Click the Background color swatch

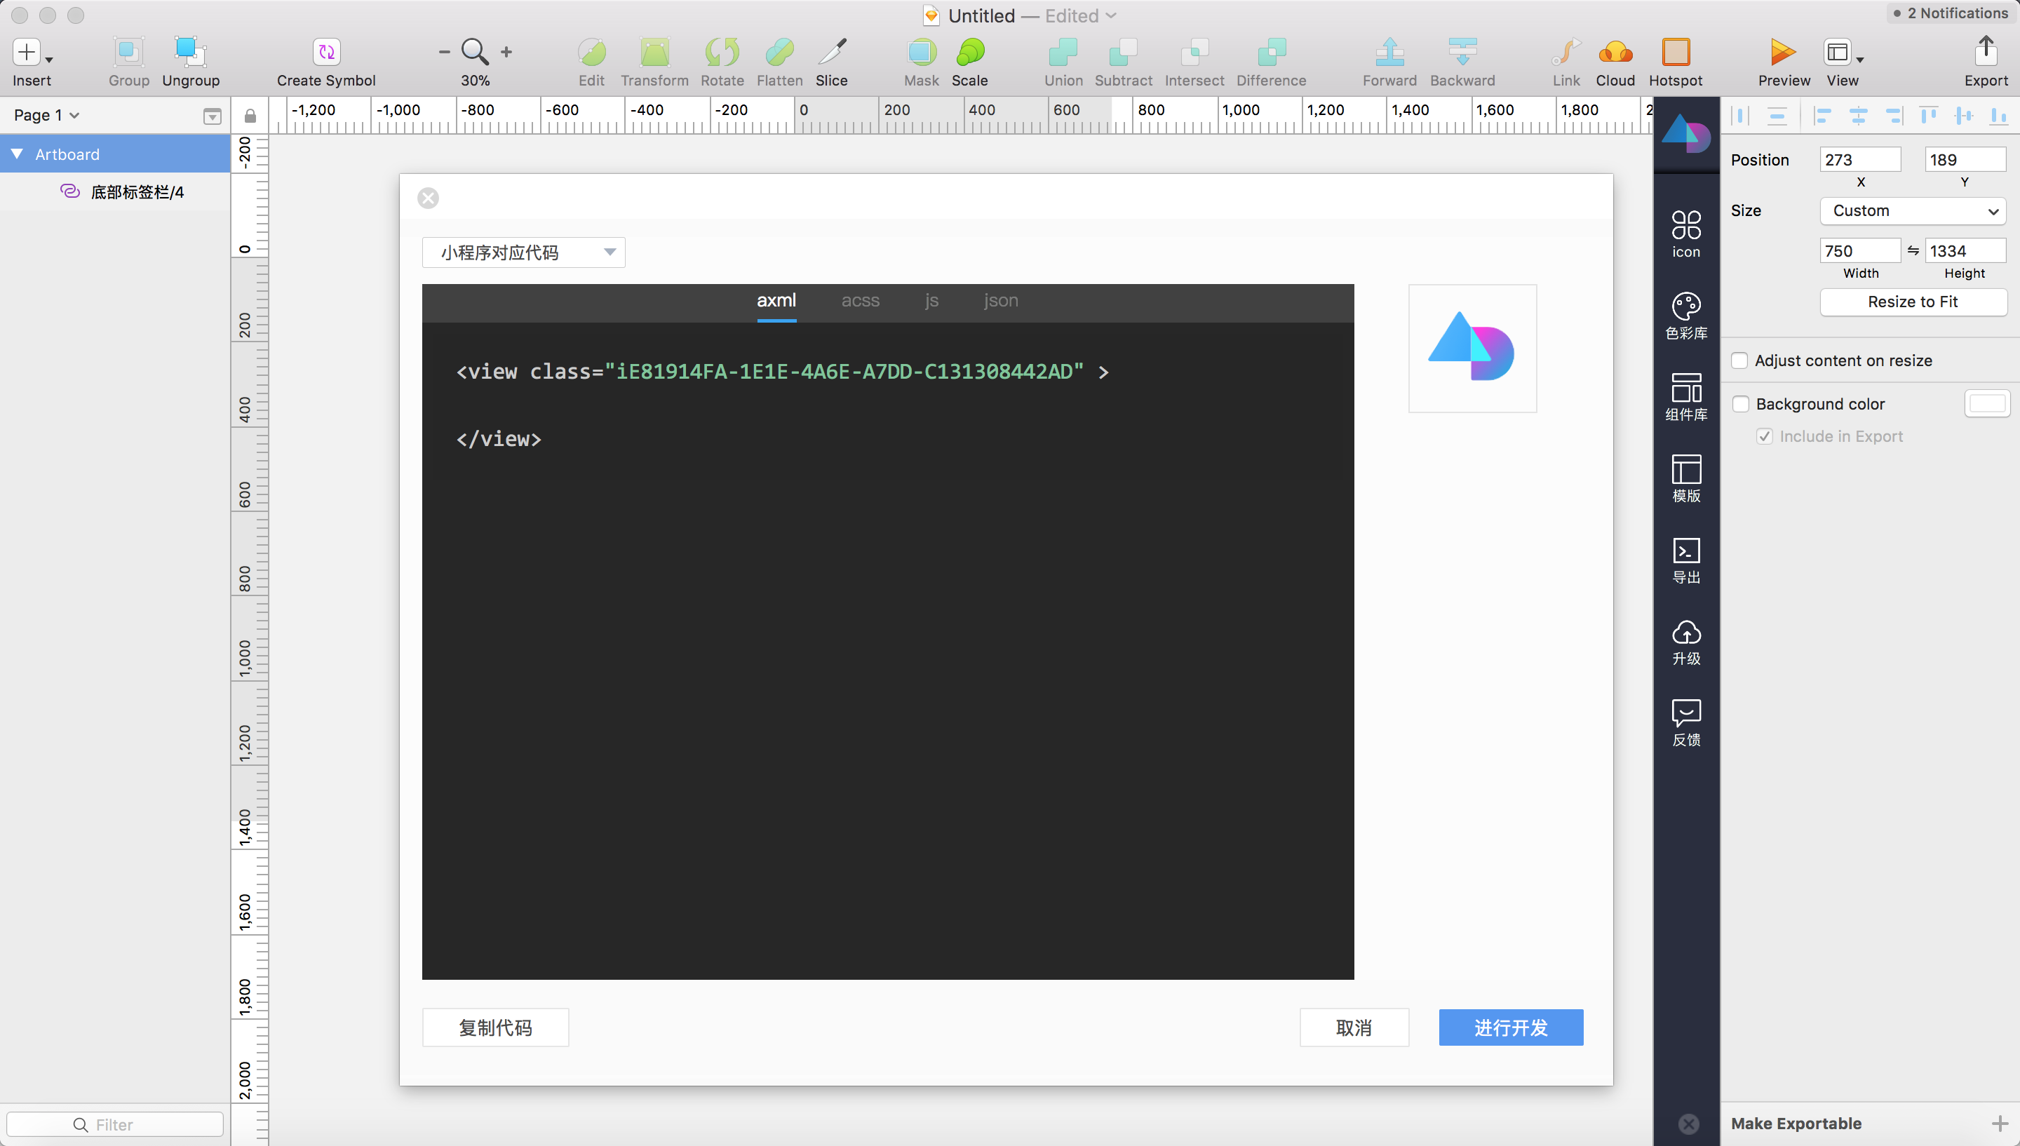tap(1986, 404)
